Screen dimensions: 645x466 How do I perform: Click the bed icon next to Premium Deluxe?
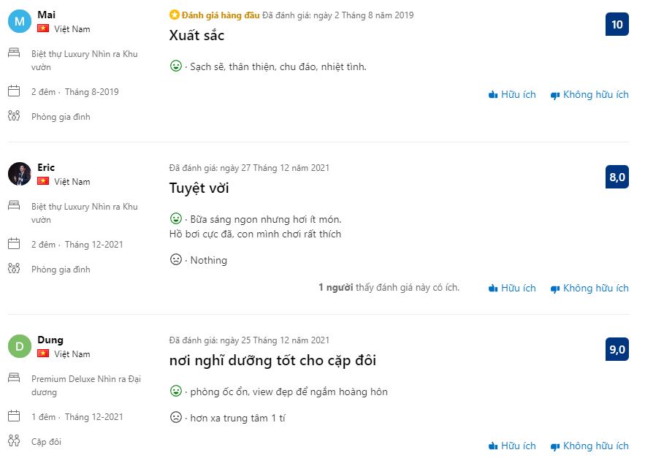pyautogui.click(x=14, y=378)
